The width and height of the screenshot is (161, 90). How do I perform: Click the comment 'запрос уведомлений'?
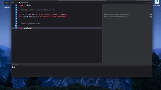coord(29,23)
